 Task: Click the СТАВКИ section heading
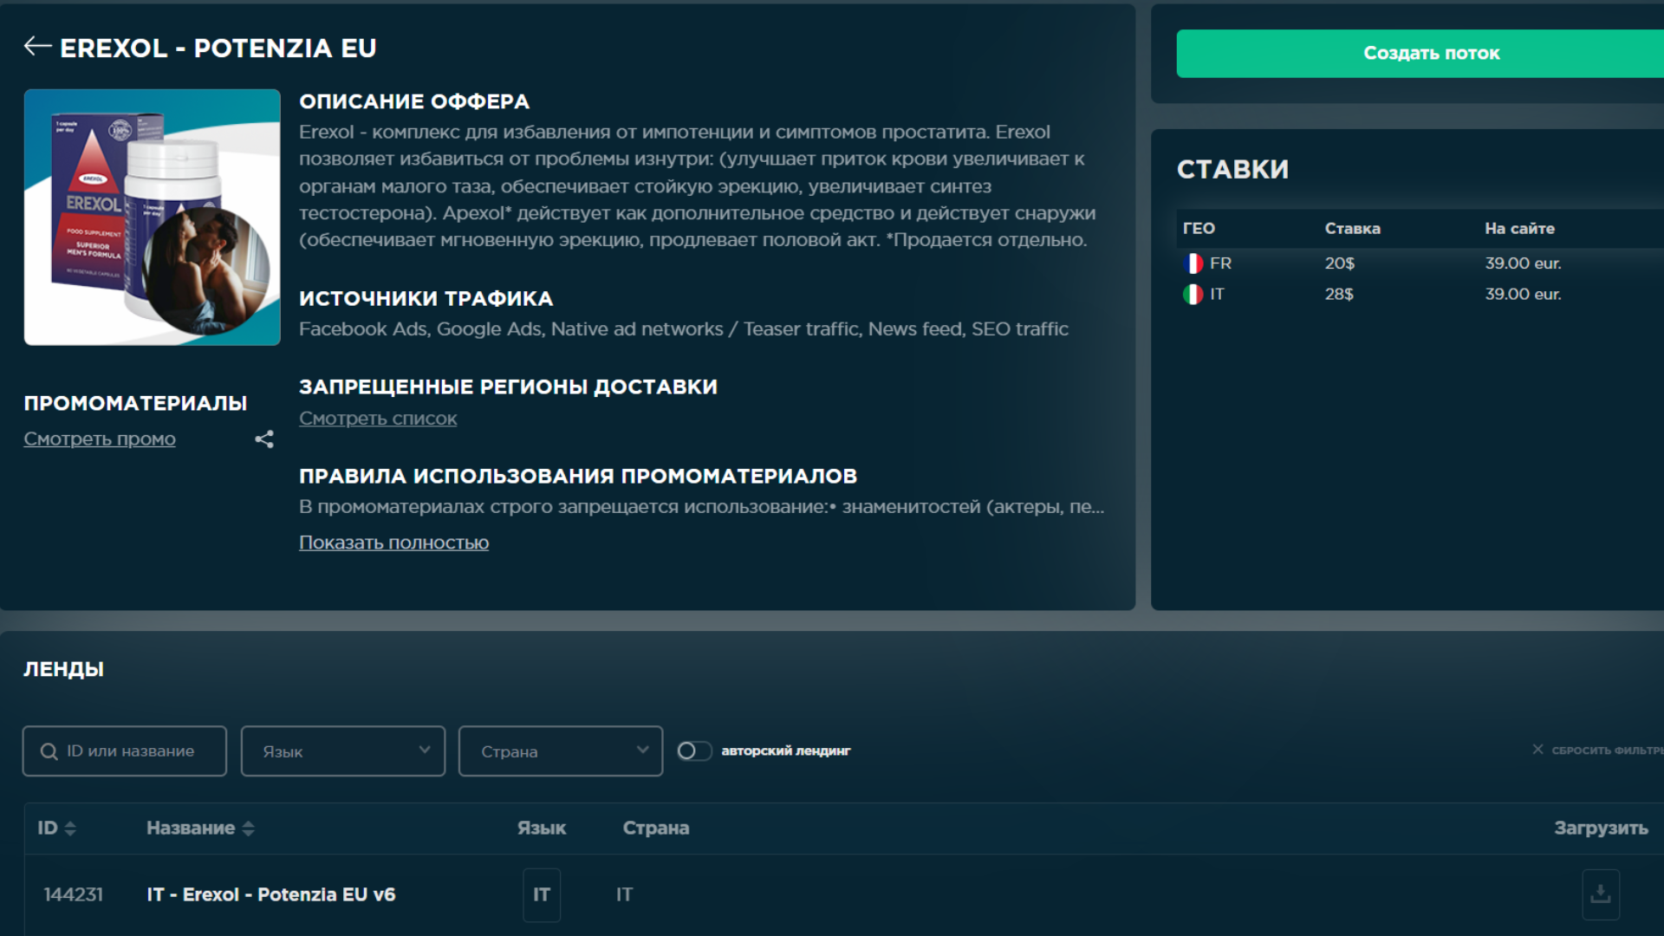(x=1233, y=170)
